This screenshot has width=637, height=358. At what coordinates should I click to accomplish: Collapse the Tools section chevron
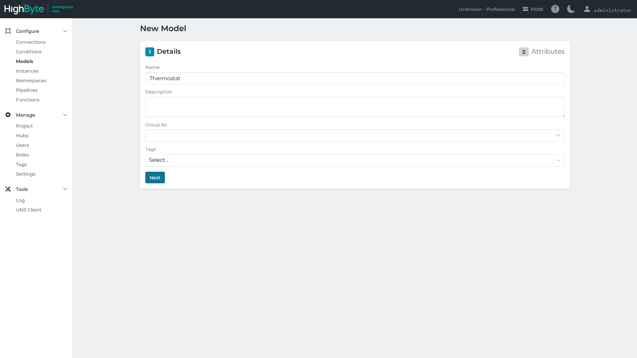tap(65, 189)
